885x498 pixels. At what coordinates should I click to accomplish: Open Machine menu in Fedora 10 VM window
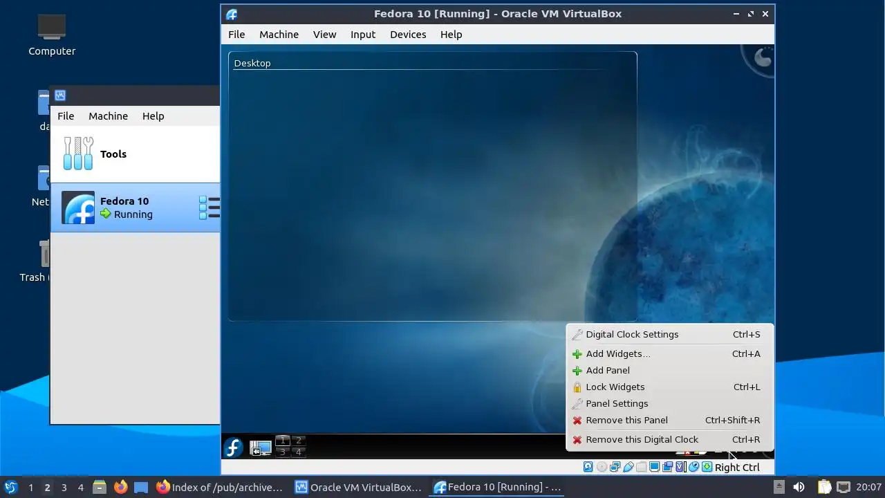[x=279, y=35]
